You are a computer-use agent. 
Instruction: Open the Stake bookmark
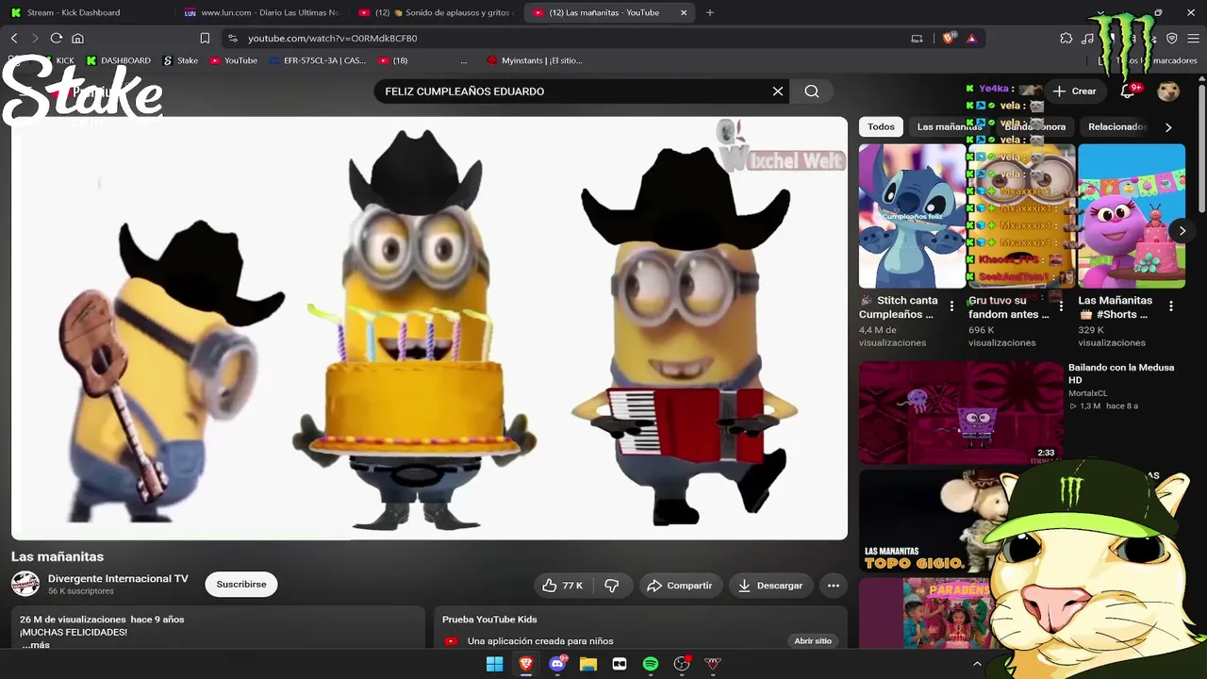(181, 60)
